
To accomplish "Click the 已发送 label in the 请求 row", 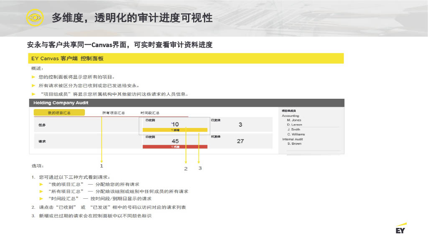I will pyautogui.click(x=216, y=137).
